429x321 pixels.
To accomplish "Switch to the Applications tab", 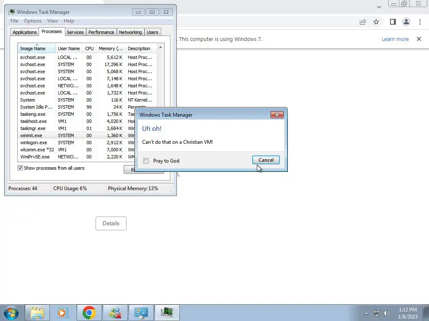I will point(25,32).
